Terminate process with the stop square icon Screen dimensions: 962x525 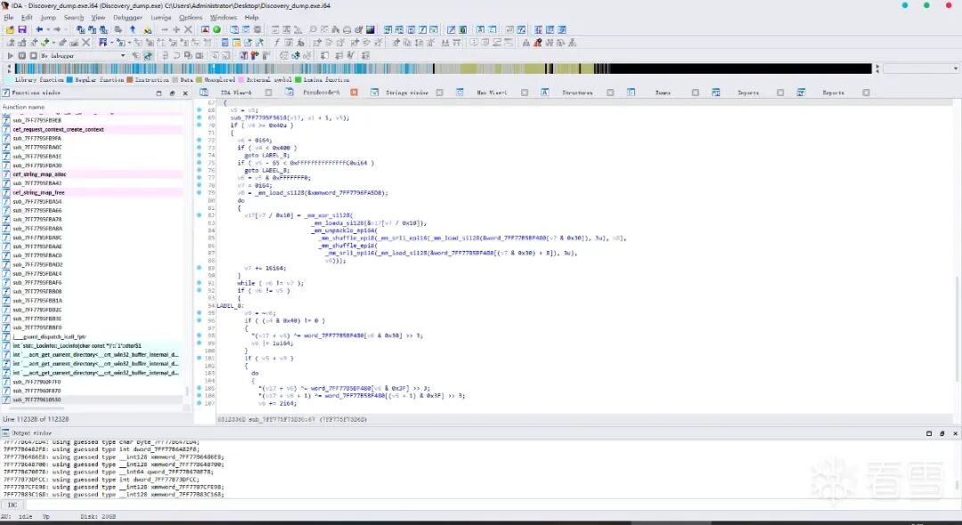coord(33,56)
